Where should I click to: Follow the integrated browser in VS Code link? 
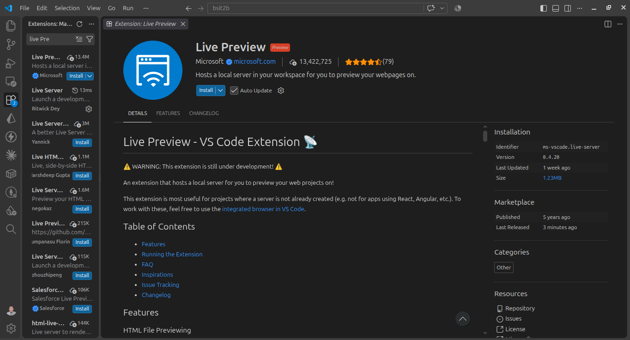pos(263,209)
